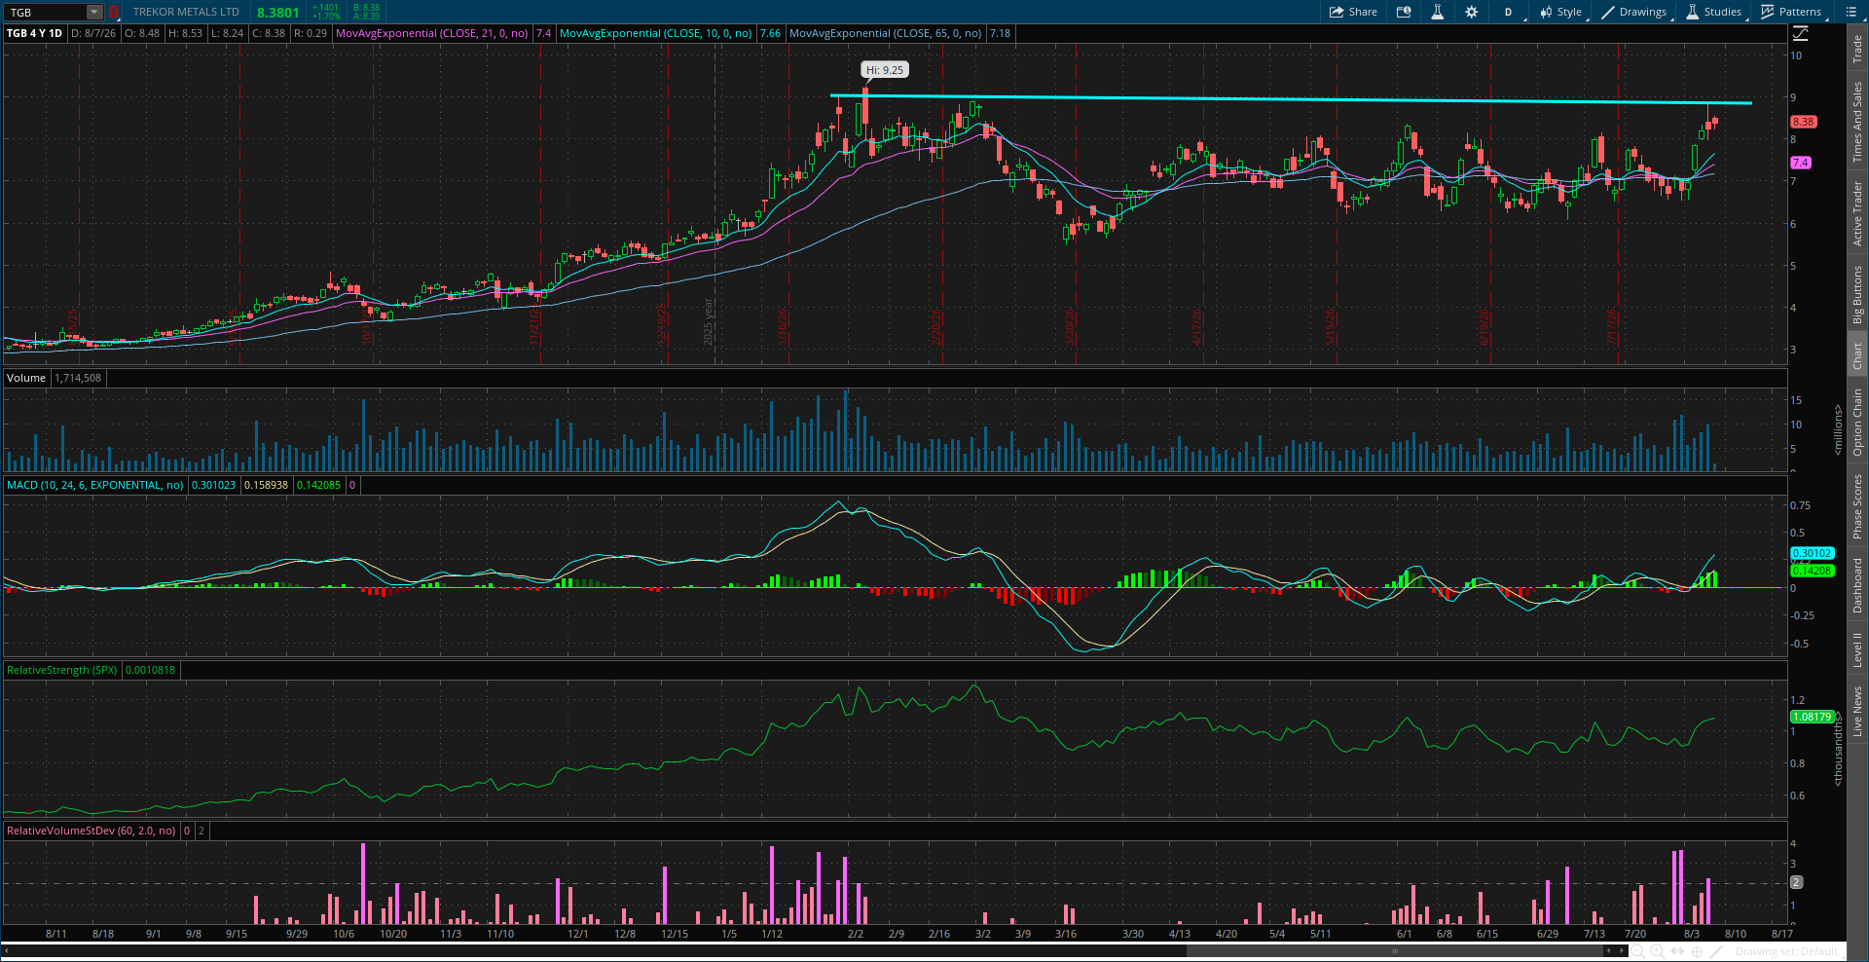The image size is (1869, 962).
Task: Click the Share button
Action: (x=1354, y=12)
